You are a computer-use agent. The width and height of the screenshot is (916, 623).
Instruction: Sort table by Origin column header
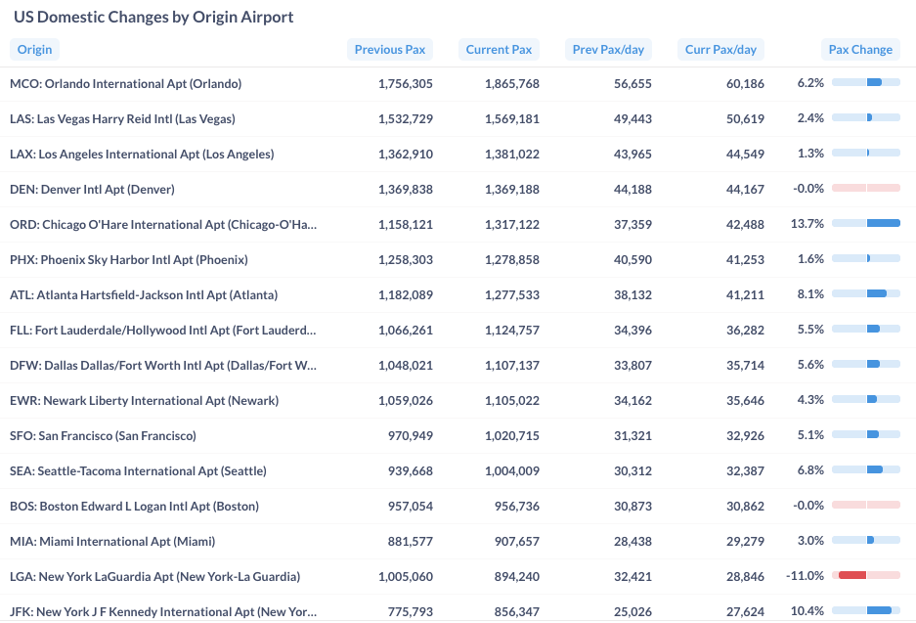pyautogui.click(x=34, y=50)
